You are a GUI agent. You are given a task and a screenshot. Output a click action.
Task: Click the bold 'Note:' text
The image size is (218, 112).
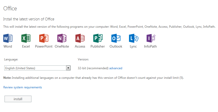click(7, 78)
